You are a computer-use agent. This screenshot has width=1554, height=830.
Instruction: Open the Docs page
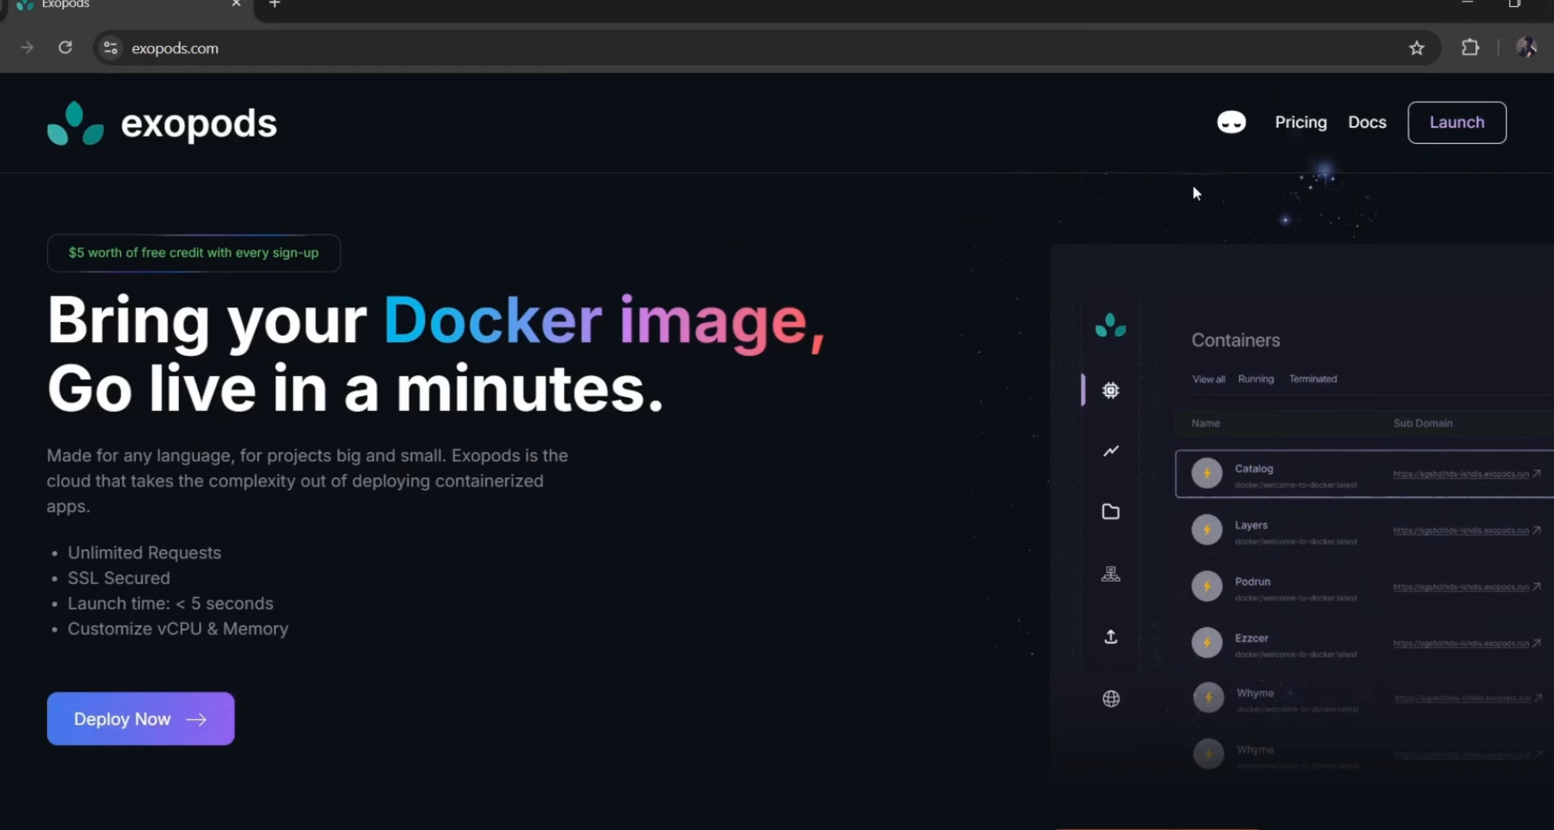click(1366, 122)
